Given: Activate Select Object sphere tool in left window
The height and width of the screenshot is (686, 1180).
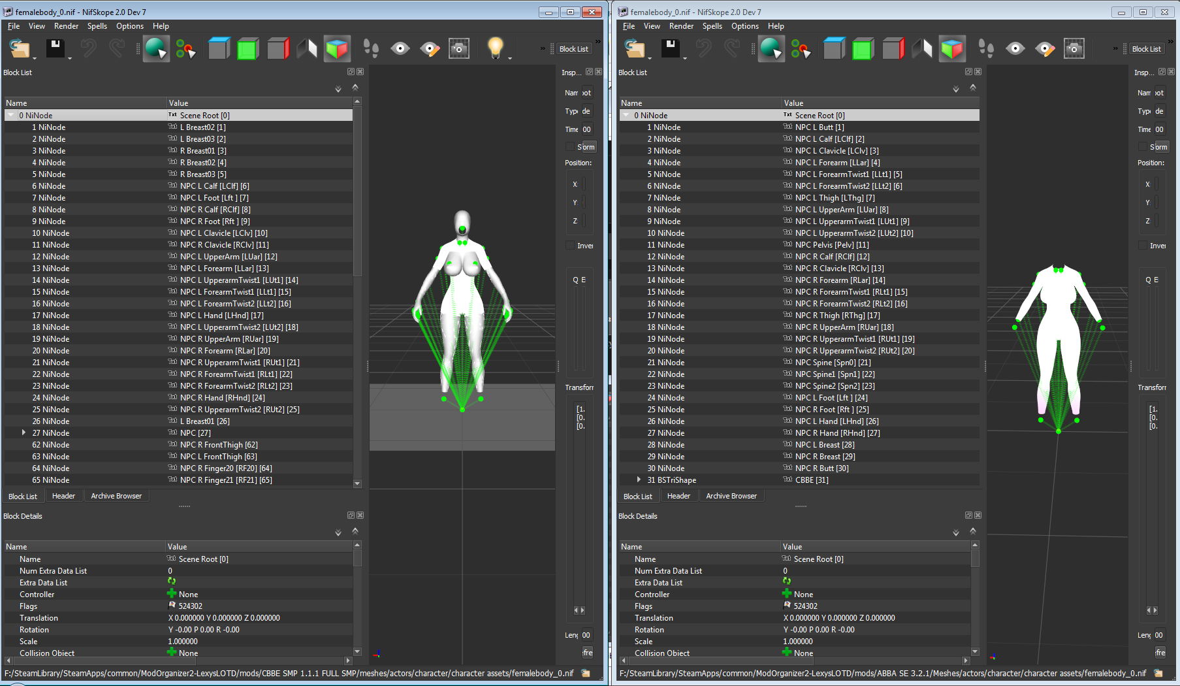Looking at the screenshot, I should 156,49.
